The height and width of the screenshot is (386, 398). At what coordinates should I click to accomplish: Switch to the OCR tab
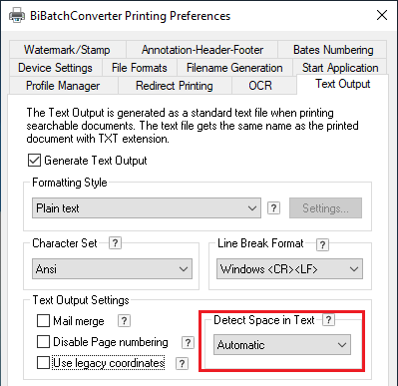coord(260,86)
